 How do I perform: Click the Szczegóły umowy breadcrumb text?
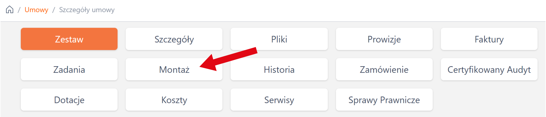tap(87, 10)
